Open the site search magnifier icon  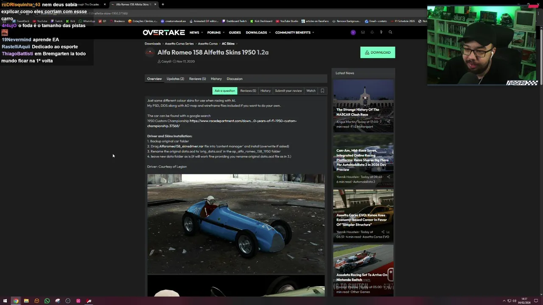[390, 33]
